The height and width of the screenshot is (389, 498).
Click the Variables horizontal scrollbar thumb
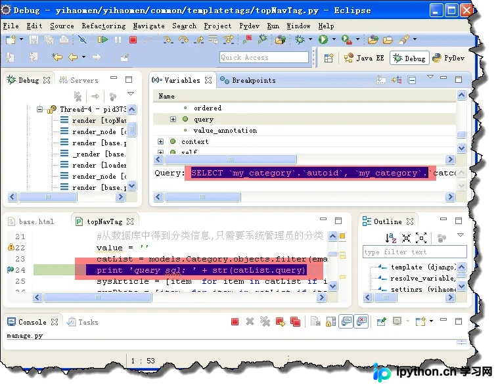[x=231, y=160]
